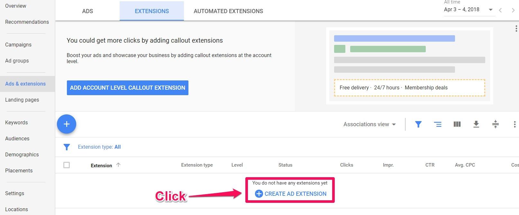This screenshot has width=519, height=215.
Task: Click ADD ACCOUNT LEVEL CALLOUT EXTENSION button
Action: [x=128, y=88]
